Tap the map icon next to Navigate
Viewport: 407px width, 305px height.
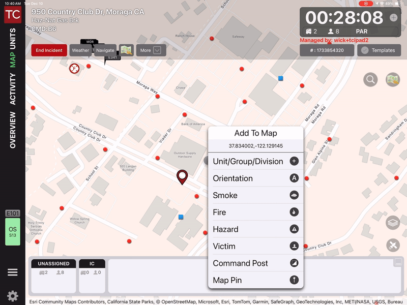point(126,50)
